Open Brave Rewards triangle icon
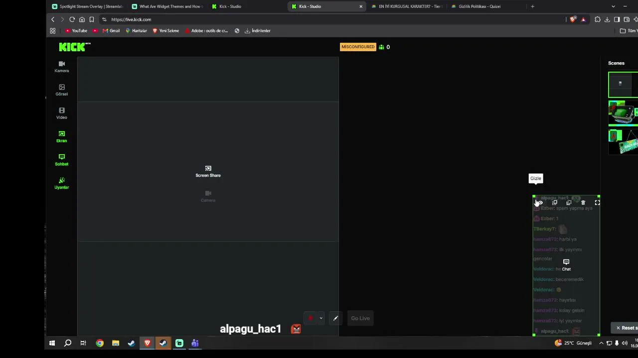This screenshot has width=638, height=358. click(x=583, y=19)
